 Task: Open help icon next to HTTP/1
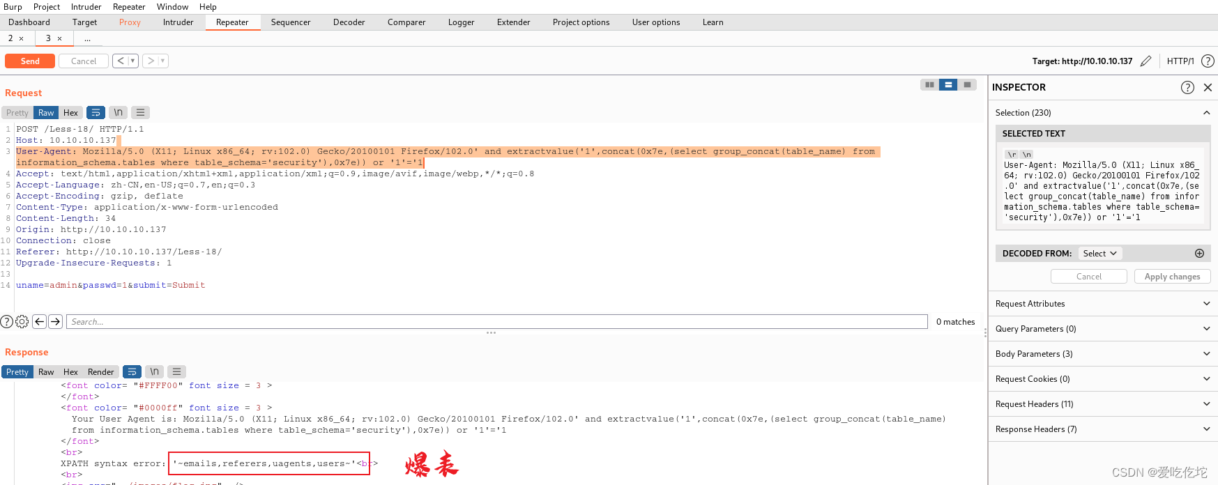click(1208, 61)
